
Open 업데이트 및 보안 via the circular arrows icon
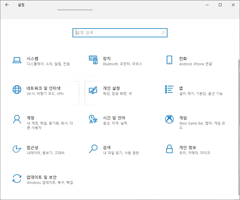pyautogui.click(x=17, y=179)
